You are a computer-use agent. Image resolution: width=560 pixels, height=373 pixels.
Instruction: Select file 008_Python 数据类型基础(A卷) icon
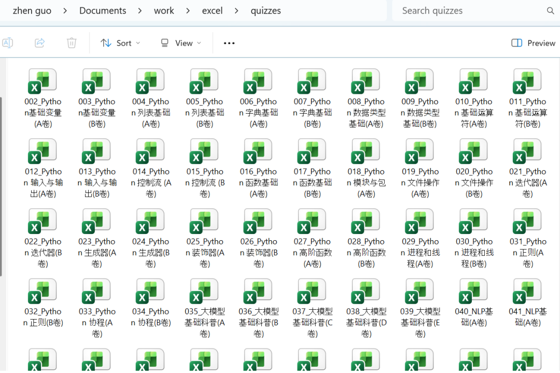click(x=366, y=82)
